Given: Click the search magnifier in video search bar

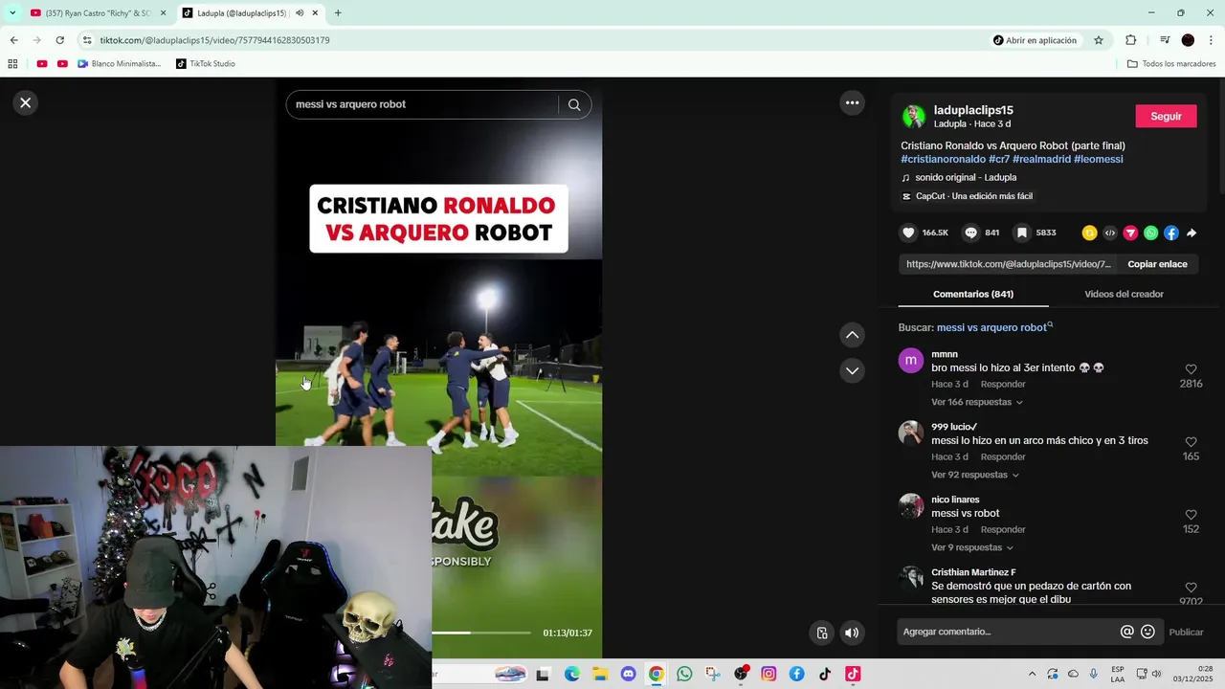Looking at the screenshot, I should pyautogui.click(x=574, y=104).
